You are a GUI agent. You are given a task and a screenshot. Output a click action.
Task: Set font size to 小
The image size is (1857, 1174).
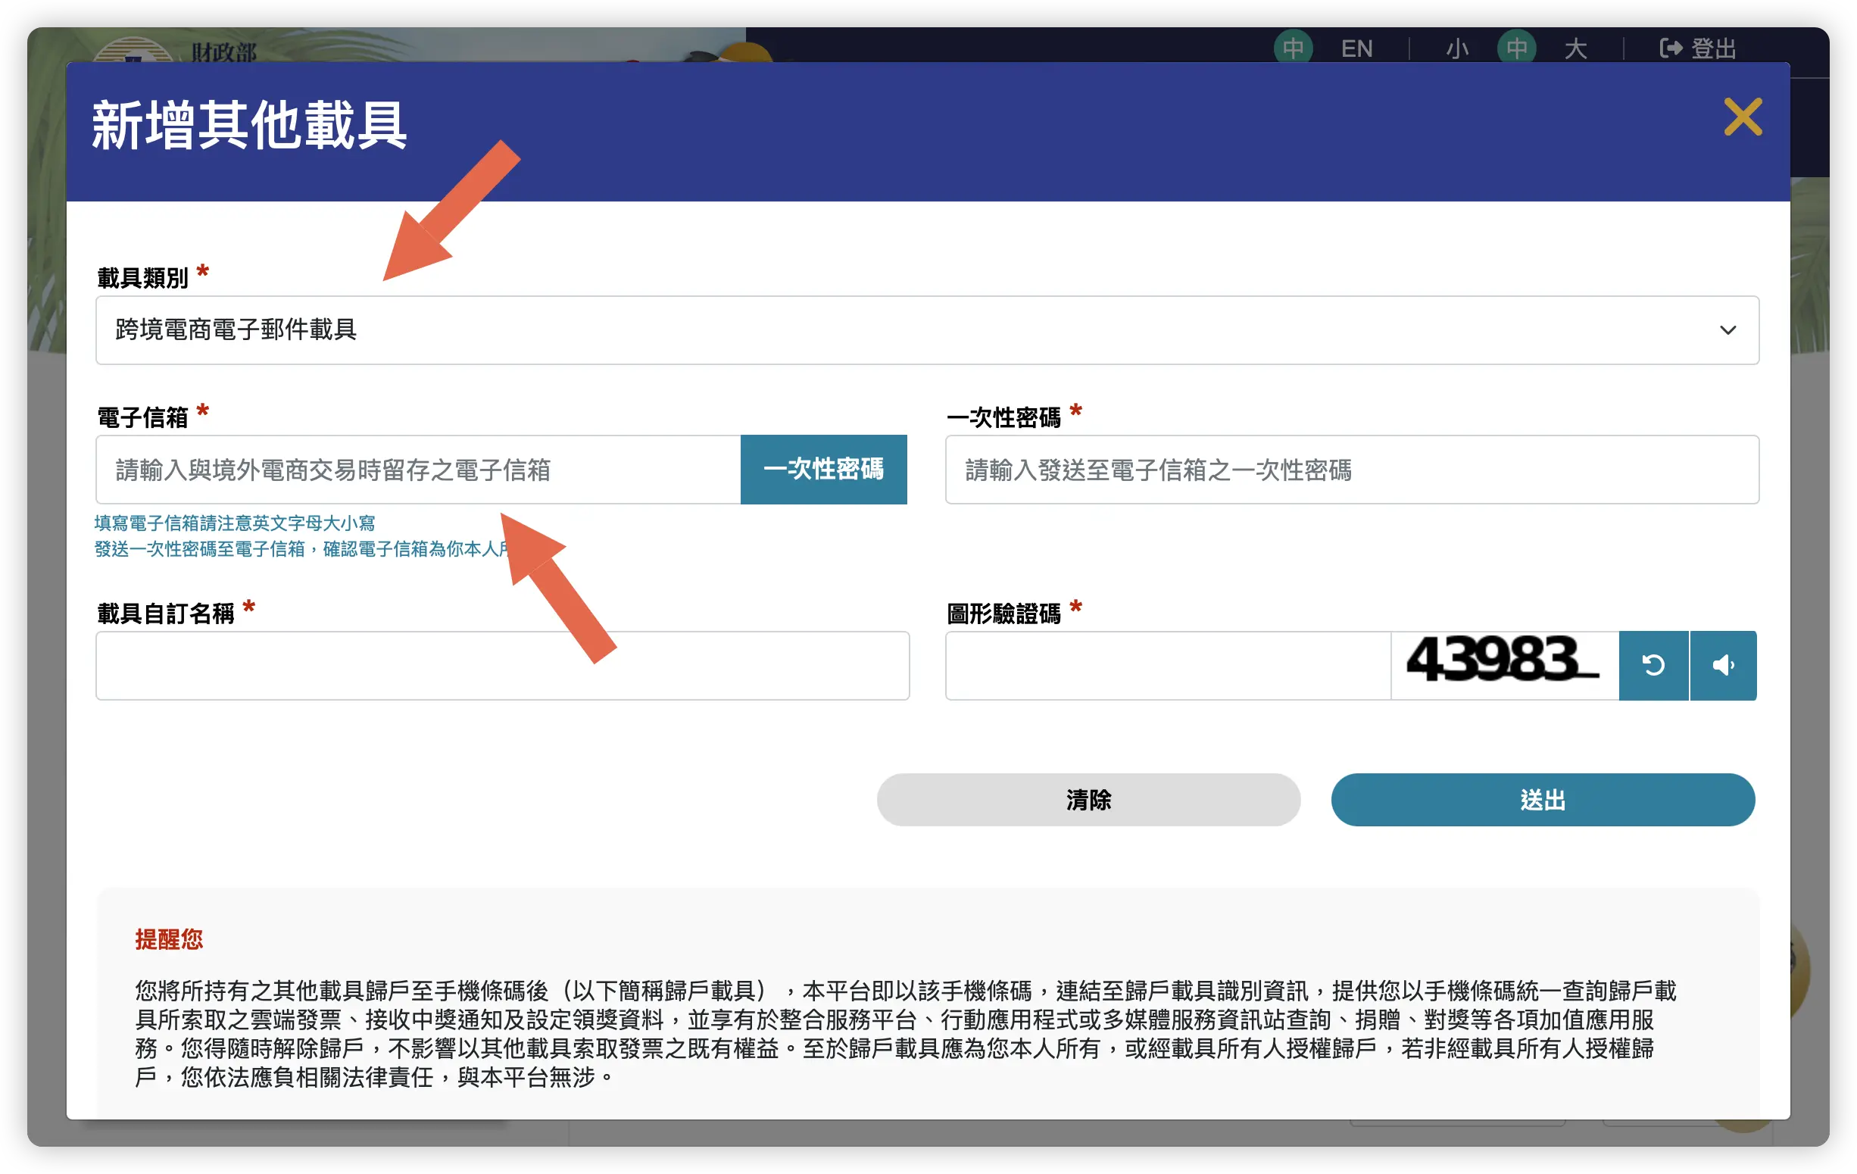point(1457,48)
